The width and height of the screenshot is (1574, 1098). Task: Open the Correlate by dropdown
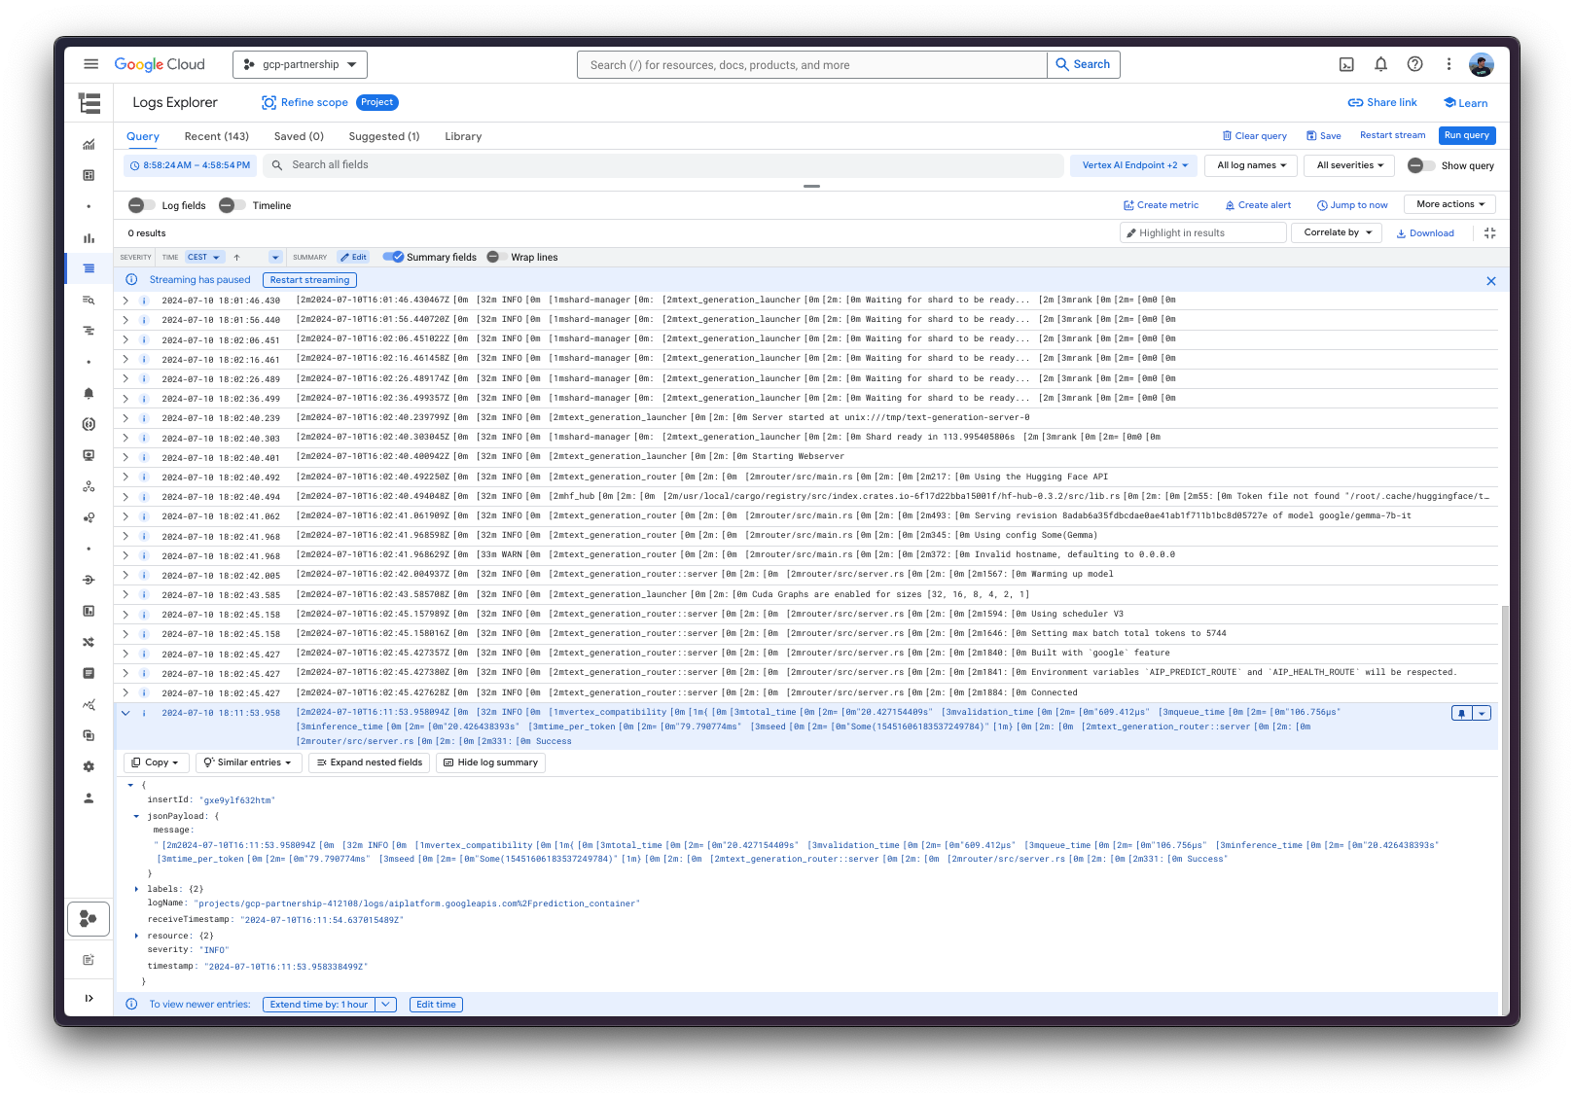(1337, 232)
